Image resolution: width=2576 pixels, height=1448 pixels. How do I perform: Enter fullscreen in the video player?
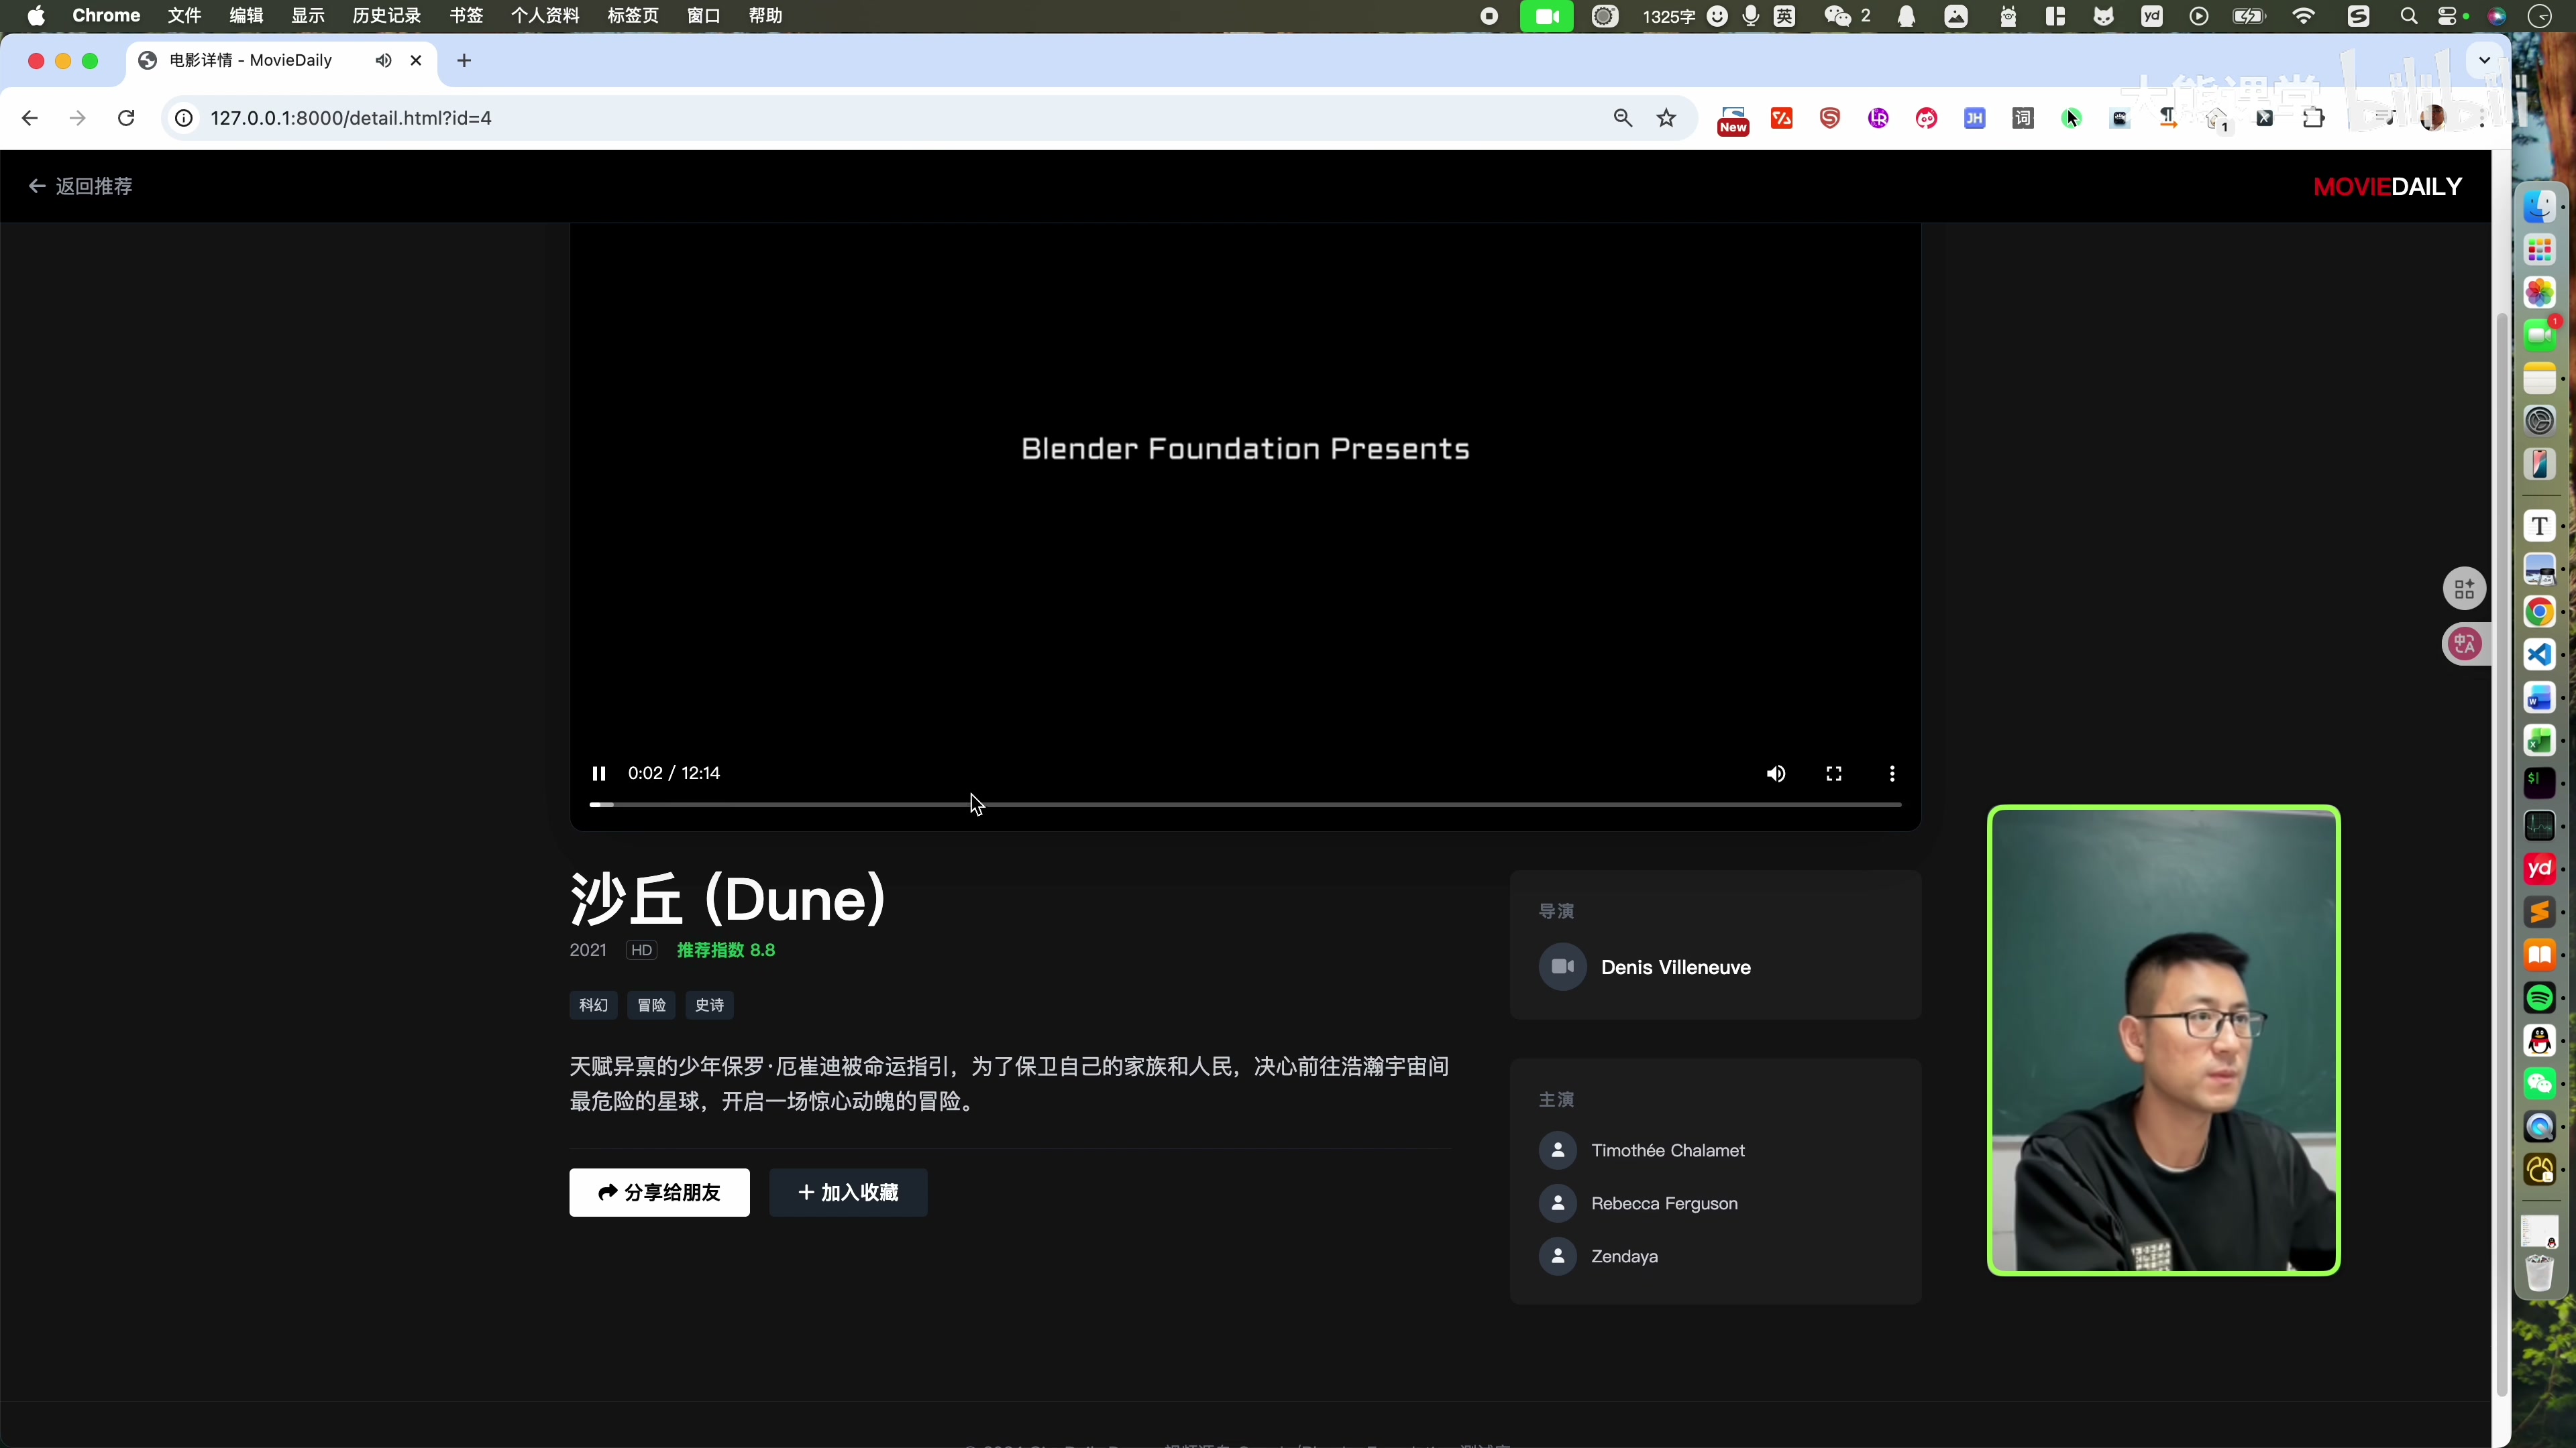click(1834, 774)
